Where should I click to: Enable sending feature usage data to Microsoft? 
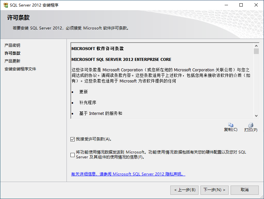73,155
